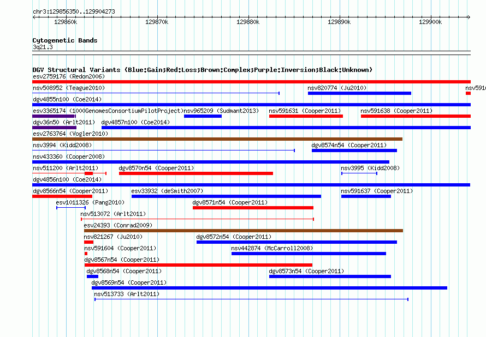Click the 3q21.3 band label
Screen dimensions: 486x337
(43, 47)
